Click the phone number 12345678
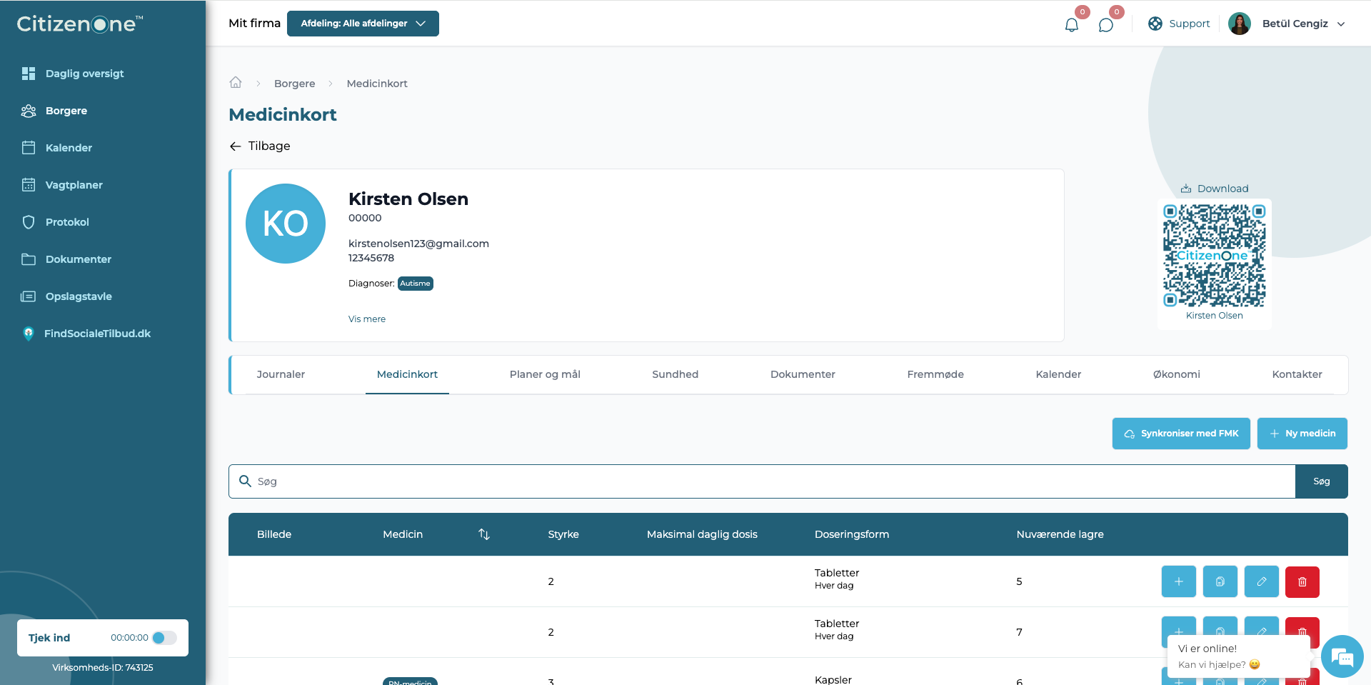1371x685 pixels. tap(371, 258)
